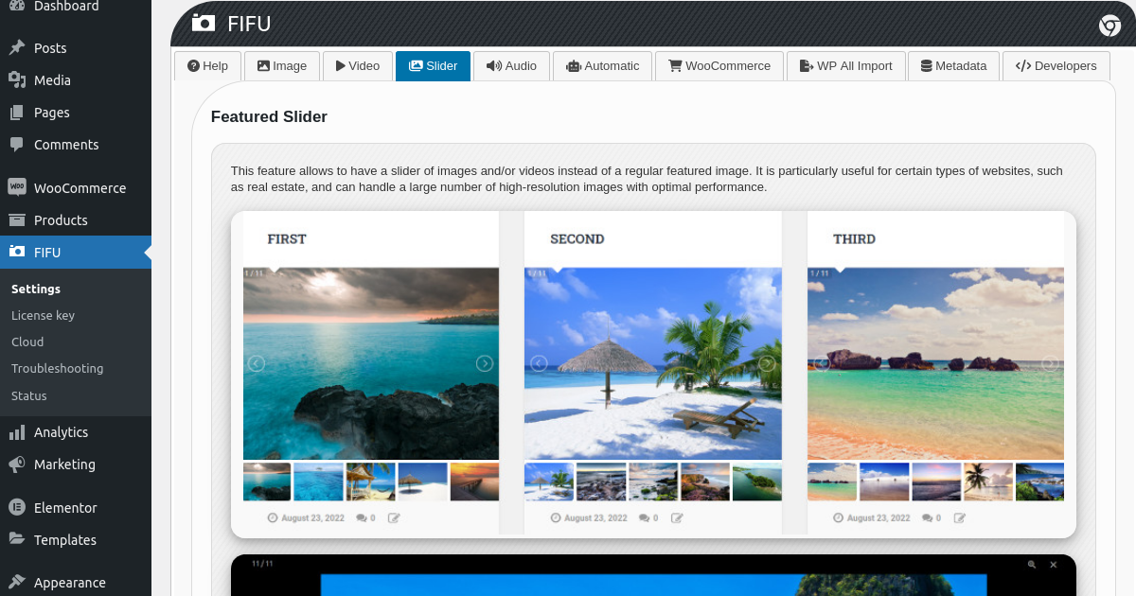Select beach hut thumbnail under FIRST slider
This screenshot has width=1136, height=596.
pyautogui.click(x=370, y=482)
